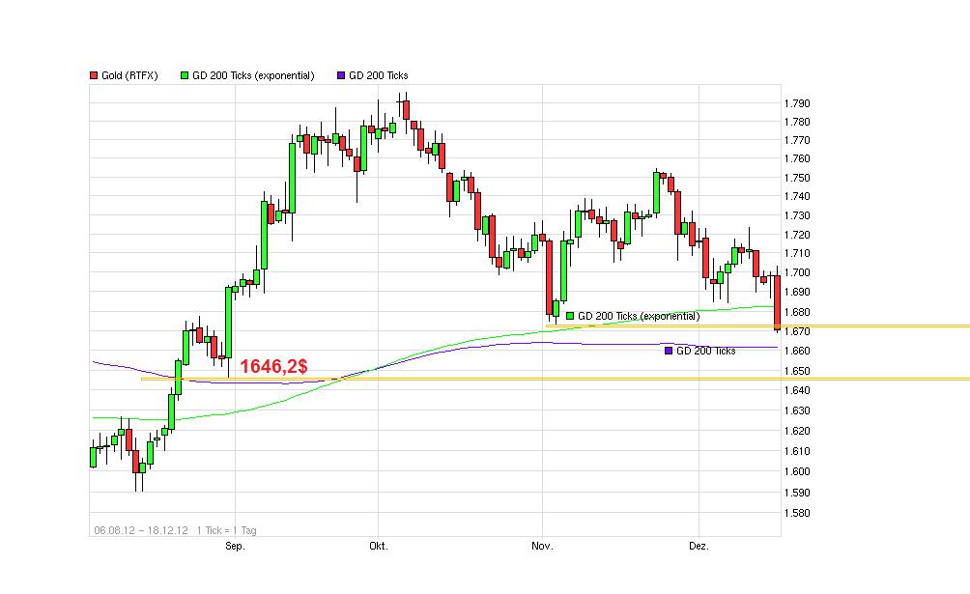970x594 pixels.
Task: Click the highest October candlestick
Action: (404, 111)
